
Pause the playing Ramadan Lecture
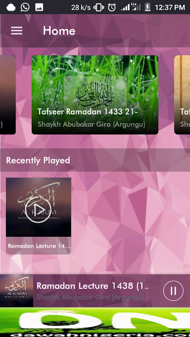(x=173, y=291)
